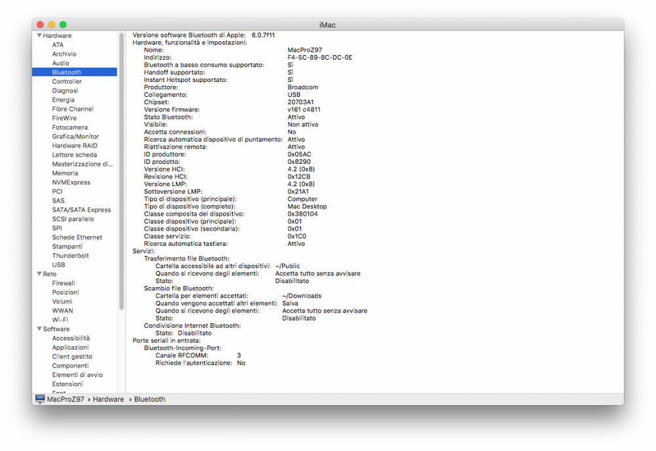Select the PCI entry
This screenshot has height=451, width=656.
click(57, 192)
